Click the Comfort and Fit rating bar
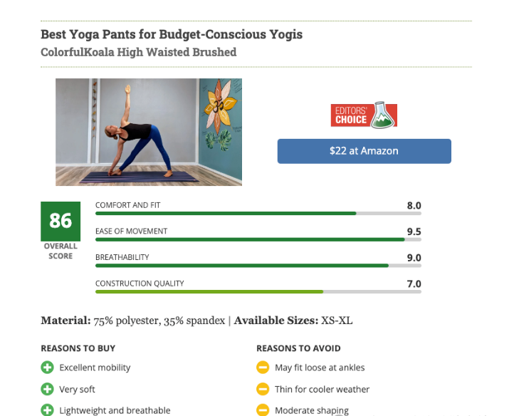 (x=258, y=213)
